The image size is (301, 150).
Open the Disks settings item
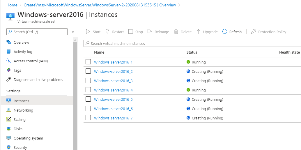point(18,129)
